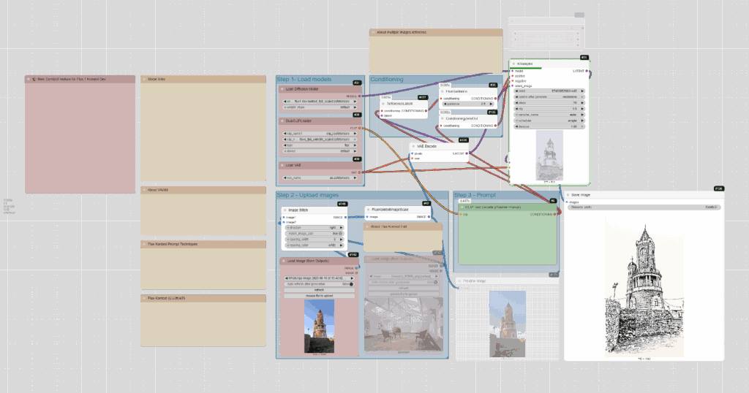
Task: Click the image1 input socket on Image Stitch
Action: (284, 218)
